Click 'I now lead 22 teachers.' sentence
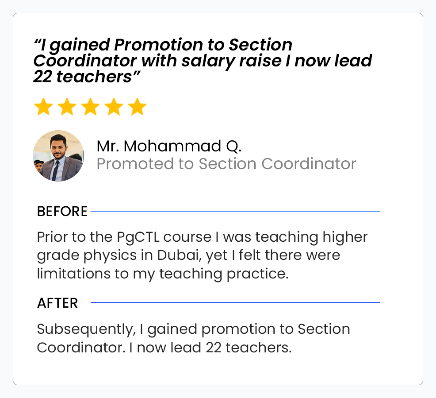 point(210,348)
